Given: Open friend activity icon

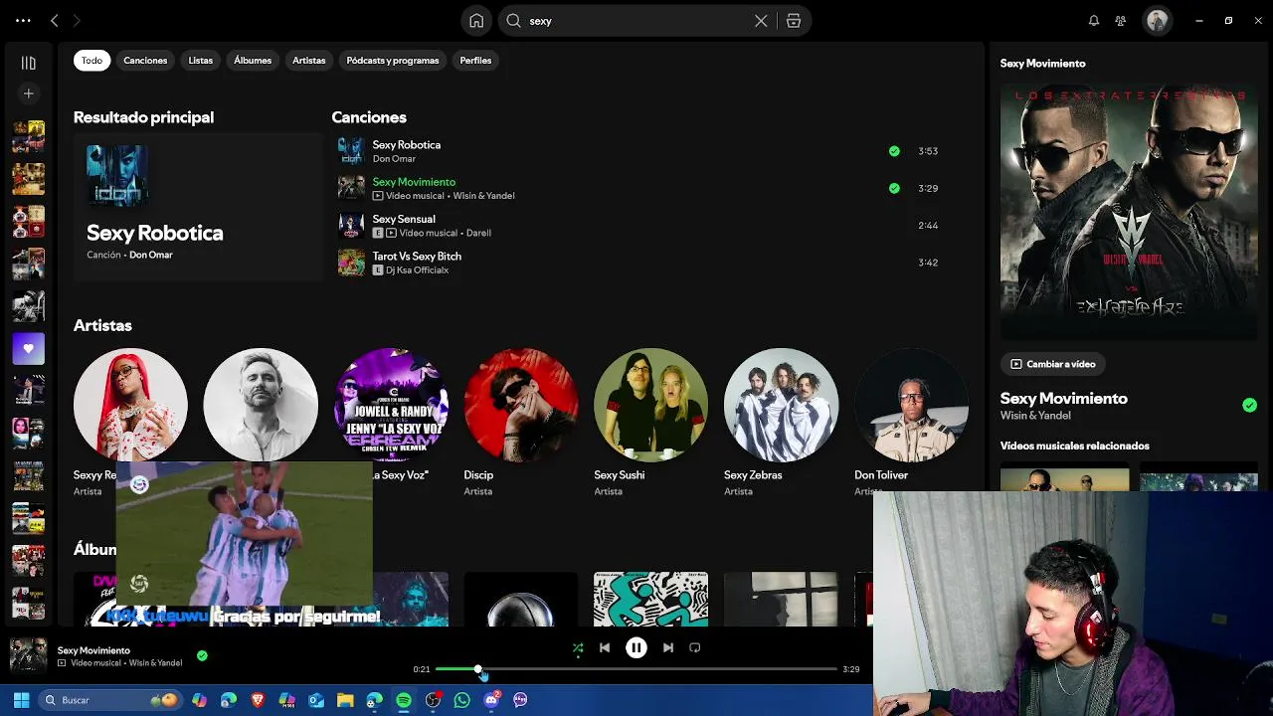Looking at the screenshot, I should tap(1121, 21).
